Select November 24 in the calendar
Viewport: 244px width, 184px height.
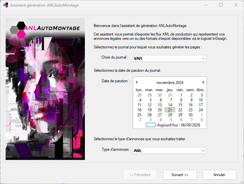(201, 110)
